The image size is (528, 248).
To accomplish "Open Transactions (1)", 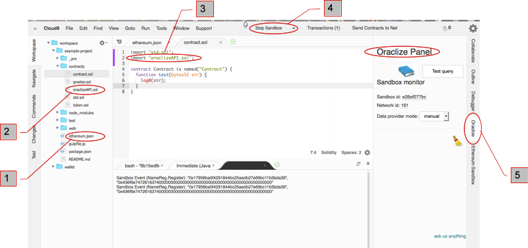I will [323, 28].
